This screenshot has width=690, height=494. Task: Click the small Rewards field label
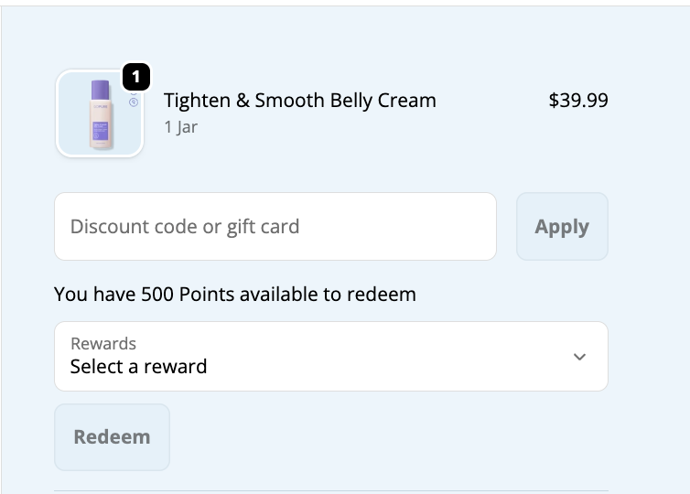tap(103, 344)
